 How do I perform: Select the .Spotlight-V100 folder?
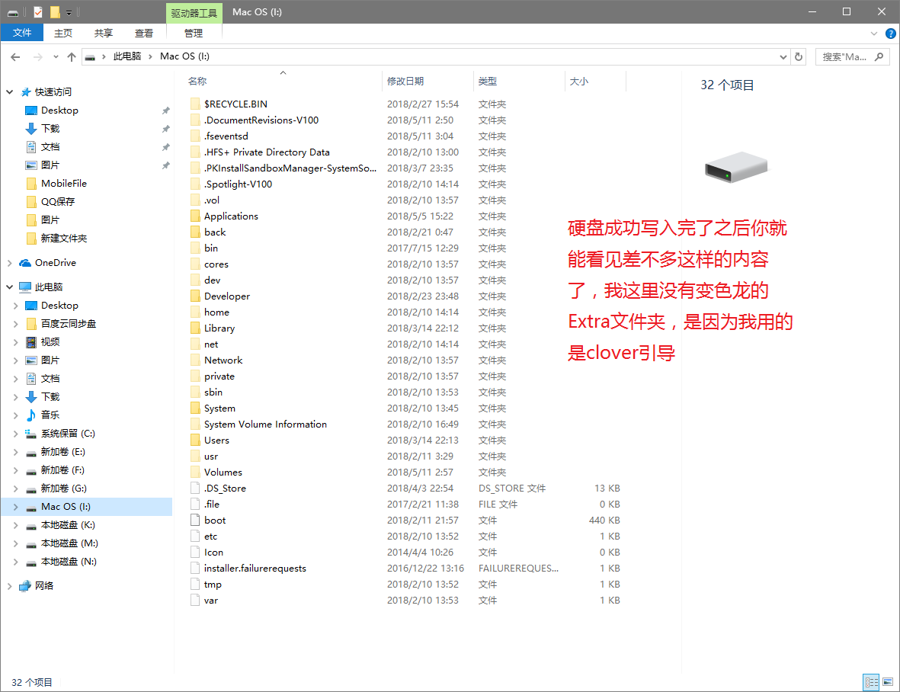point(239,184)
